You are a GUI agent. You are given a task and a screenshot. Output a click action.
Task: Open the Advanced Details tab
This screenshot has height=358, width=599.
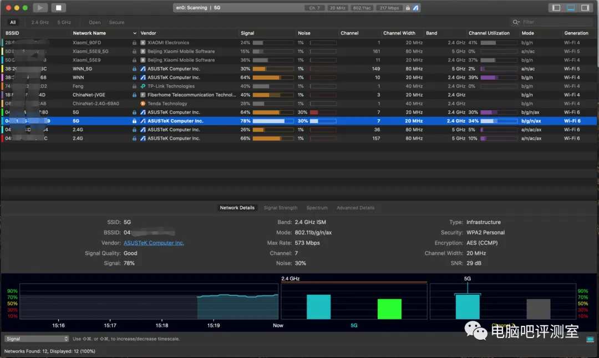356,208
